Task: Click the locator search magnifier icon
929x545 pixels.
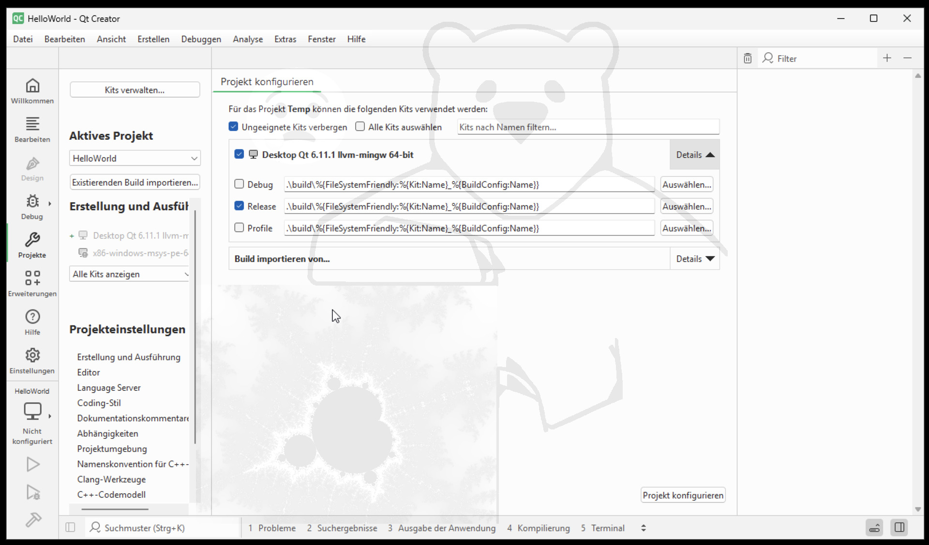Action: point(95,528)
